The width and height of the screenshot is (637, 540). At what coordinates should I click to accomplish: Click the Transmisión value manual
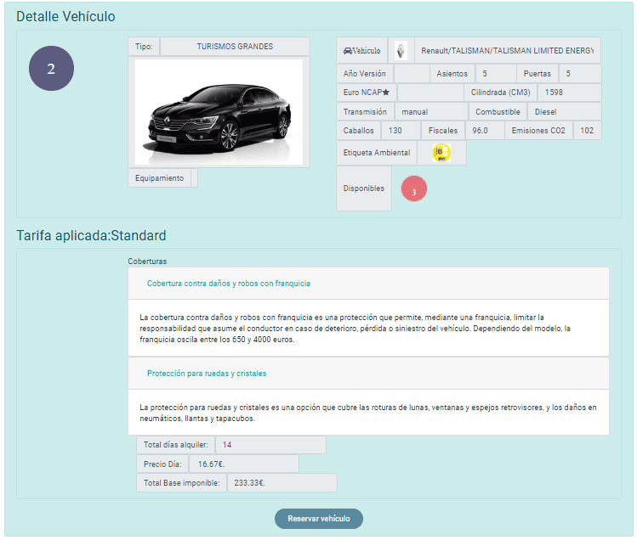click(x=431, y=111)
